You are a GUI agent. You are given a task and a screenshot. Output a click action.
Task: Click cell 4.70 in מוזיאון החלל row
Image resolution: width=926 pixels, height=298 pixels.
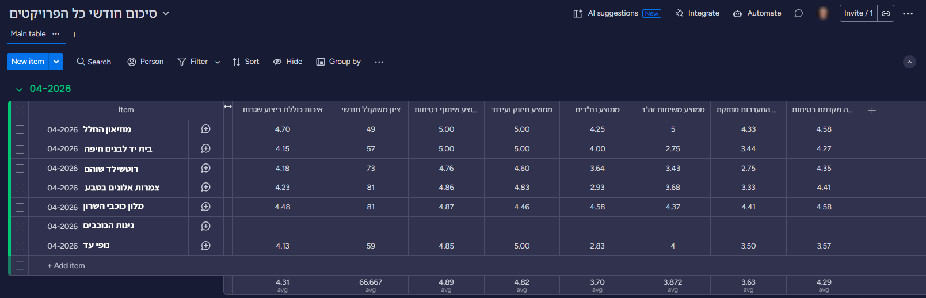pyautogui.click(x=283, y=129)
